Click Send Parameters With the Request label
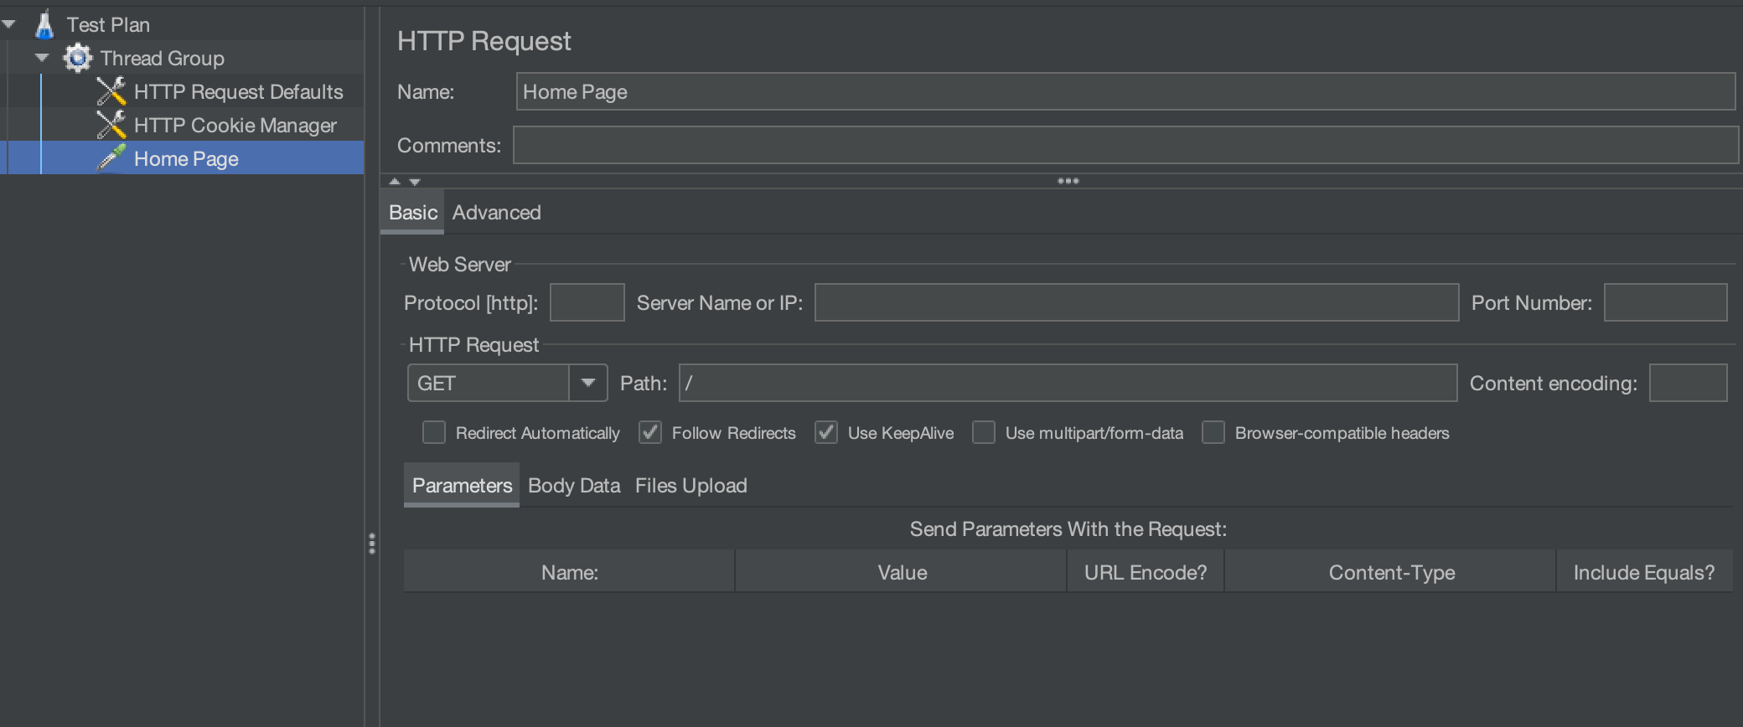The image size is (1743, 727). coord(1068,529)
